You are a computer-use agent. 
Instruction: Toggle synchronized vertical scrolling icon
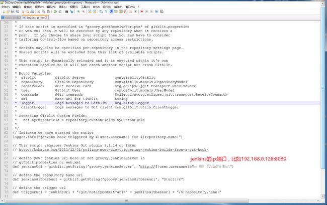point(90,12)
